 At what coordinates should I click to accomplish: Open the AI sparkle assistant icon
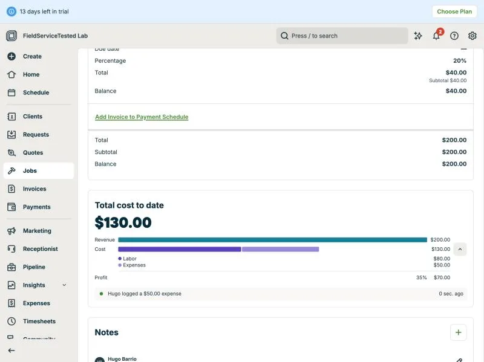[418, 36]
